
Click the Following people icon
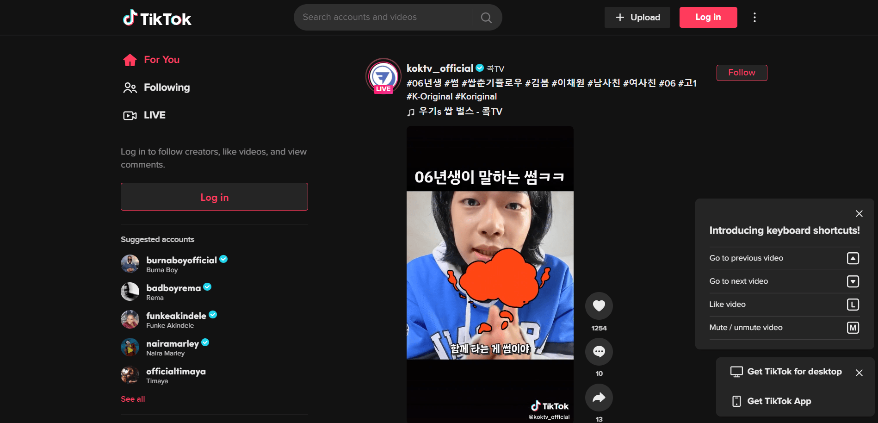point(130,87)
